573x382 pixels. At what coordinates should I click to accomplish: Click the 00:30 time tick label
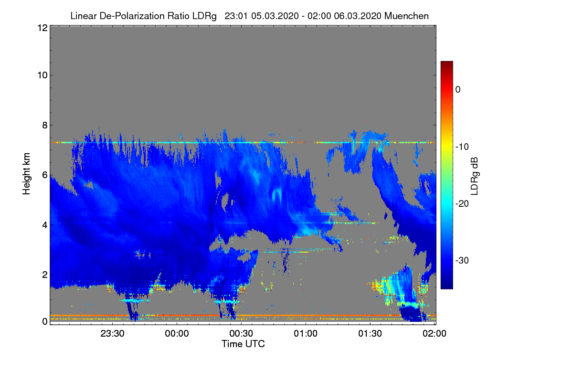click(x=241, y=334)
